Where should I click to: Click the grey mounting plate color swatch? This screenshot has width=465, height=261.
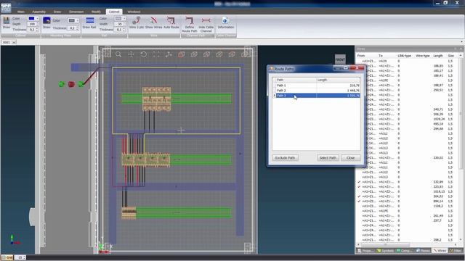coord(71,21)
